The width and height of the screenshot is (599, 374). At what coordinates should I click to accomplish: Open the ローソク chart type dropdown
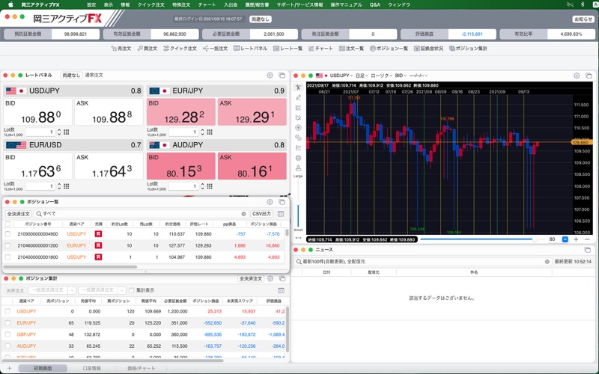coord(380,76)
